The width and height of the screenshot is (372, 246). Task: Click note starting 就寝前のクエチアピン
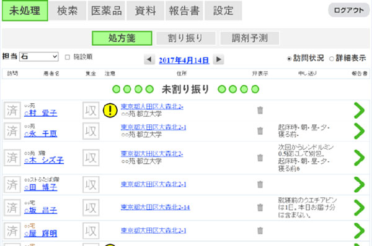tap(308, 208)
